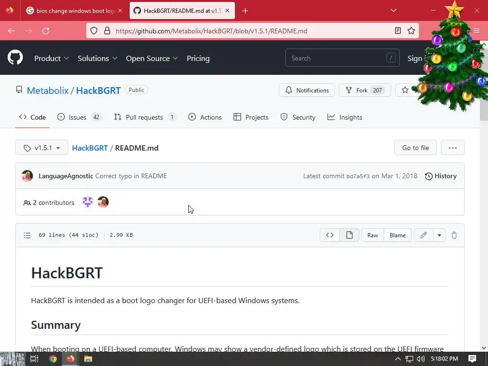Close the bios change windows boot tab
This screenshot has height=366, width=488.
click(x=120, y=10)
